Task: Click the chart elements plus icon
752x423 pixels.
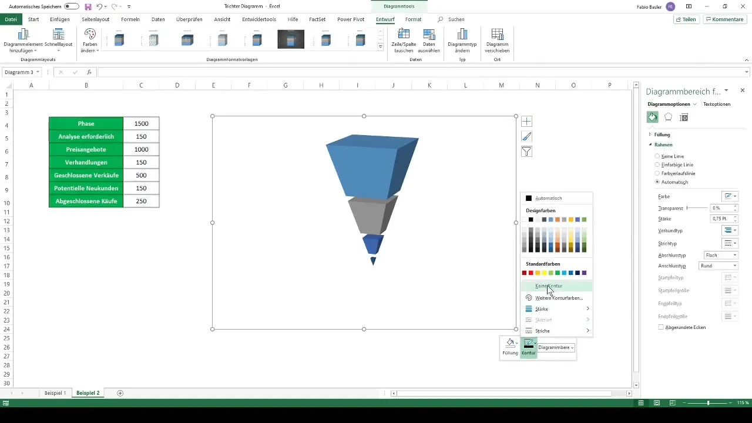Action: (527, 122)
